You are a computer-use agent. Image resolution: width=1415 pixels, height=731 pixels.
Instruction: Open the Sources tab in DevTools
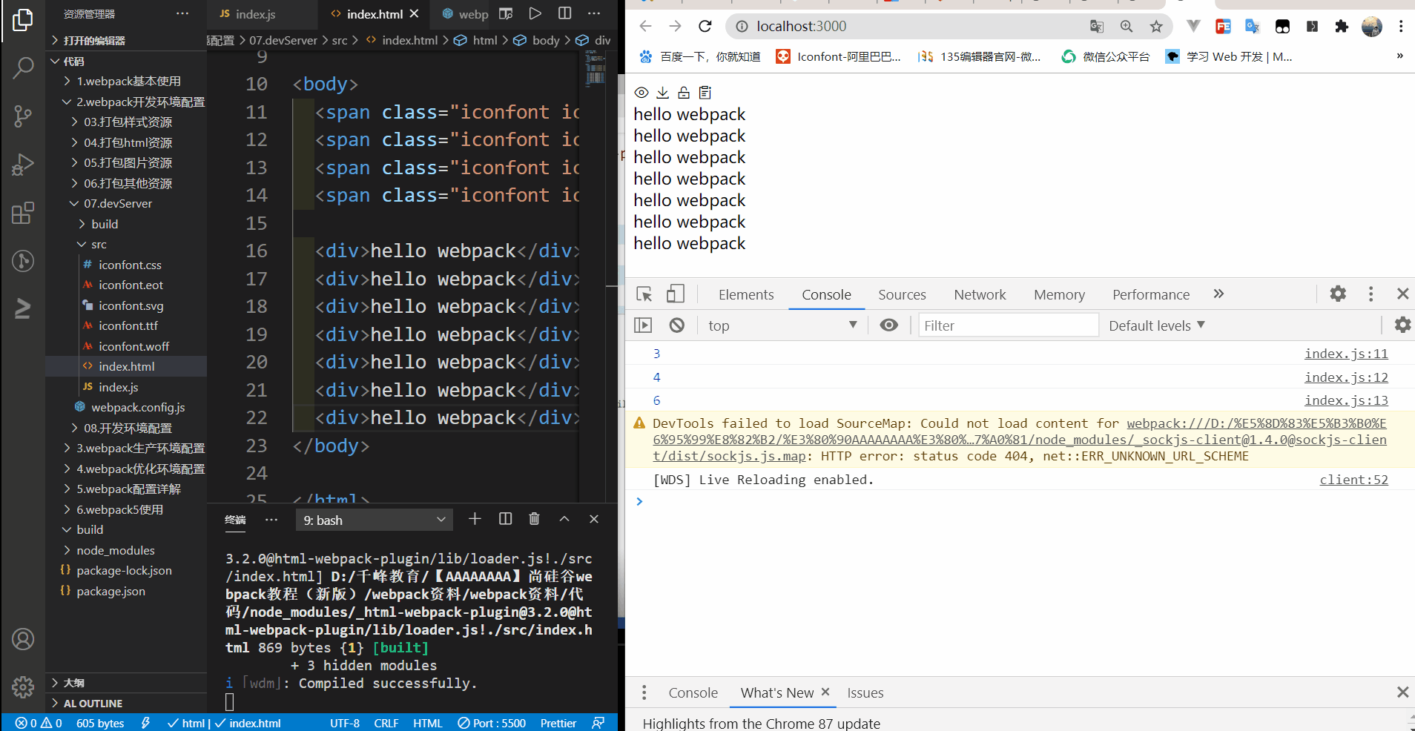902,294
